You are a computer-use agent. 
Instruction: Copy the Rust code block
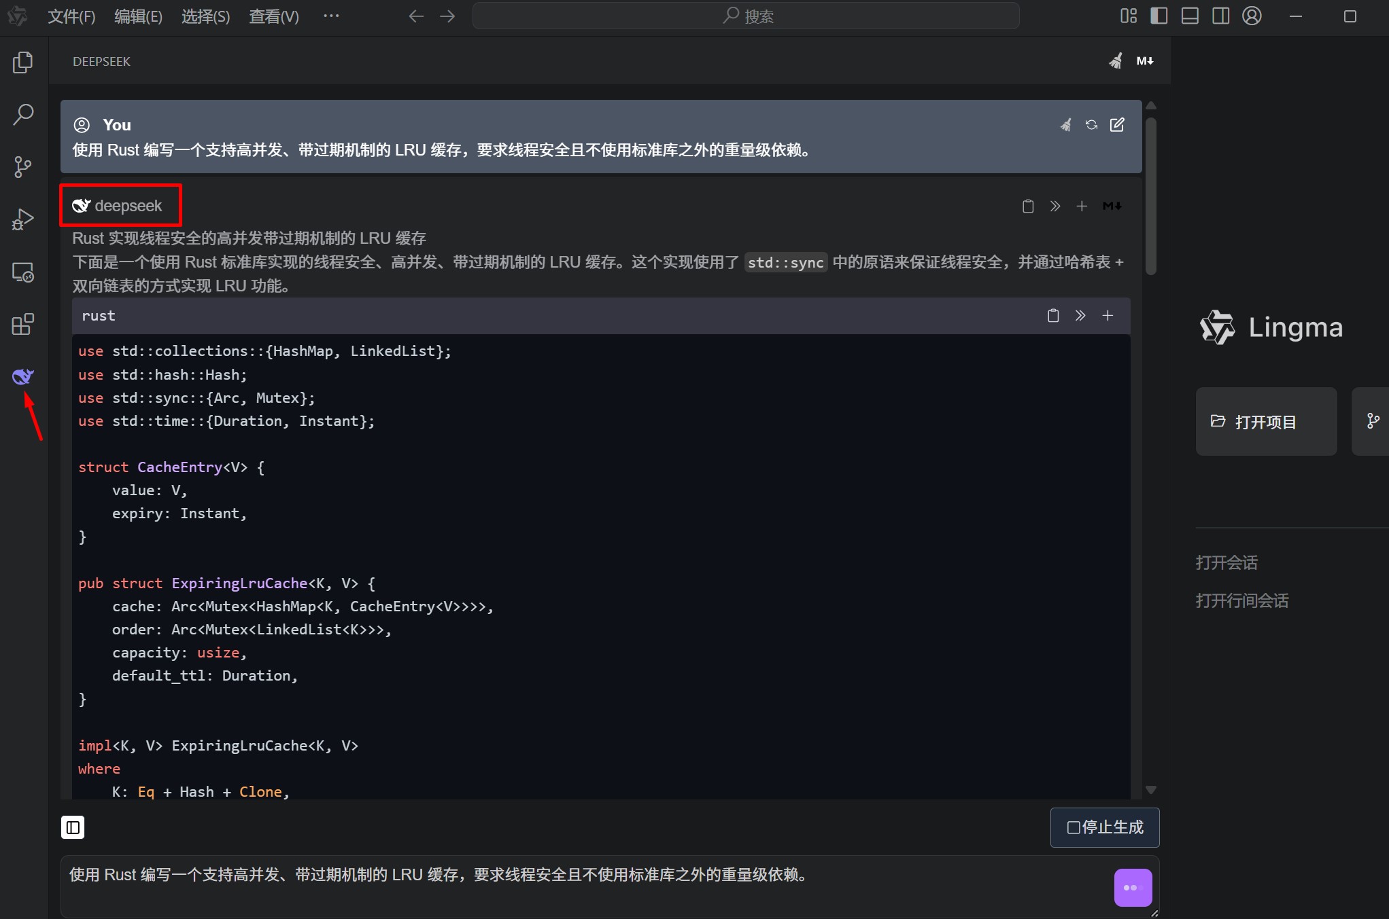[x=1052, y=315]
